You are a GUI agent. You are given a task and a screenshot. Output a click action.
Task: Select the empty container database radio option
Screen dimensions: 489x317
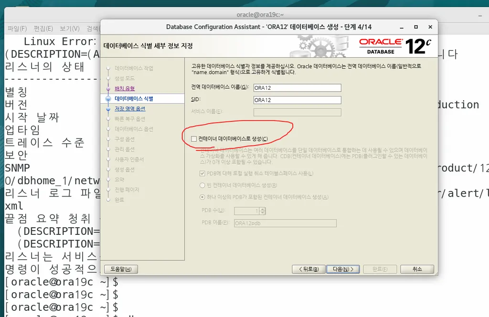(x=202, y=185)
